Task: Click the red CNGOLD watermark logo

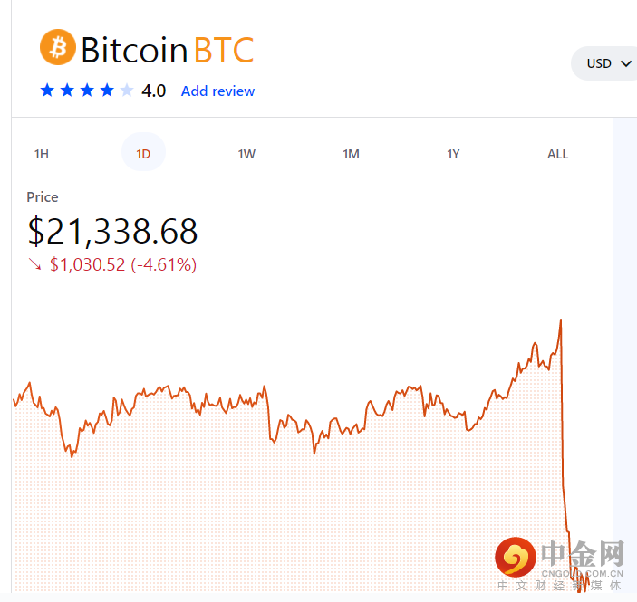Action: tap(516, 559)
